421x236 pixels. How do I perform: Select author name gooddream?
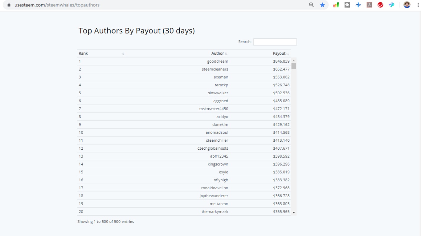pos(218,61)
